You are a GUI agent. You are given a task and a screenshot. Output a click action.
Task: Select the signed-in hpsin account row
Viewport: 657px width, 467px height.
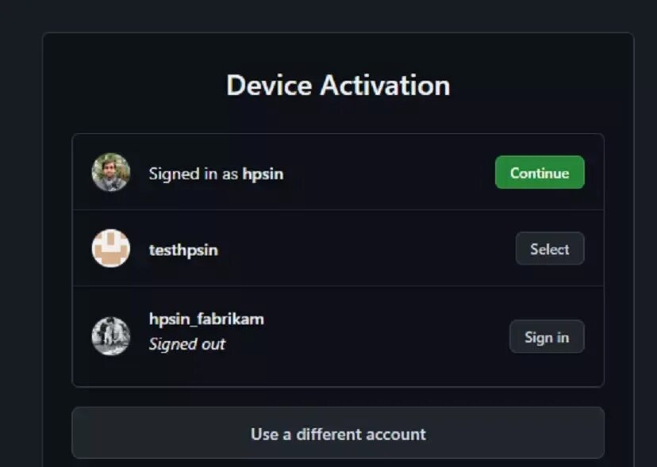tap(338, 172)
